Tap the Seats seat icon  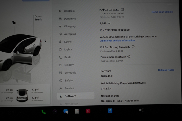click(61, 57)
